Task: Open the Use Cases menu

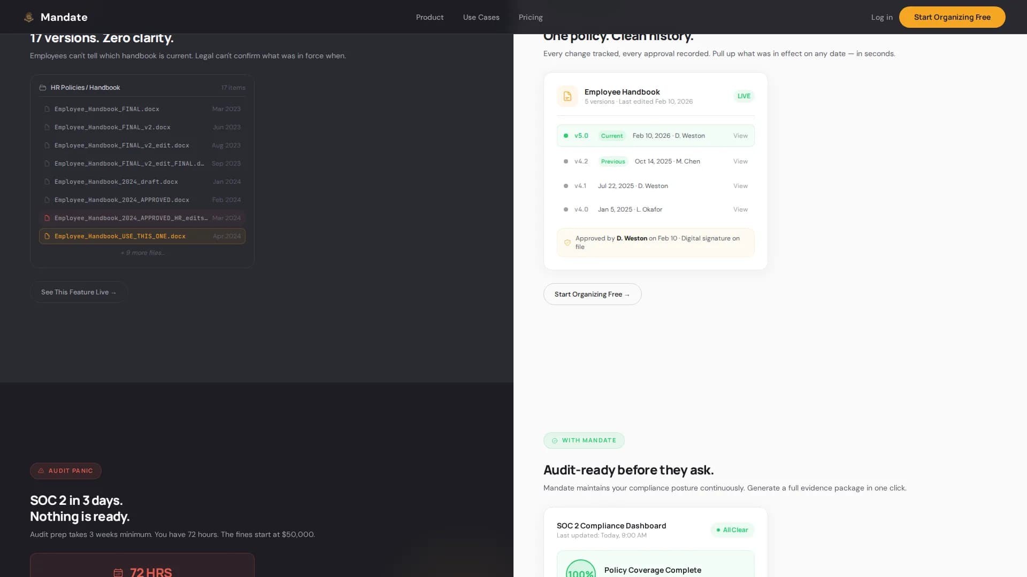Action: (x=481, y=17)
